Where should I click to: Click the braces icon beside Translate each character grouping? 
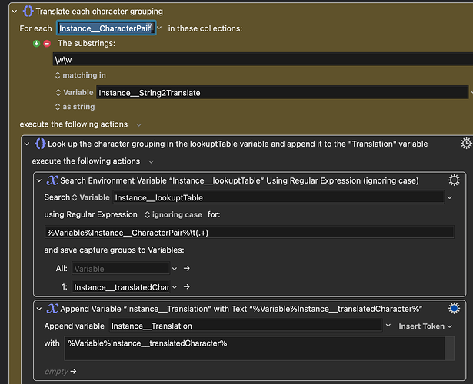[x=28, y=12]
